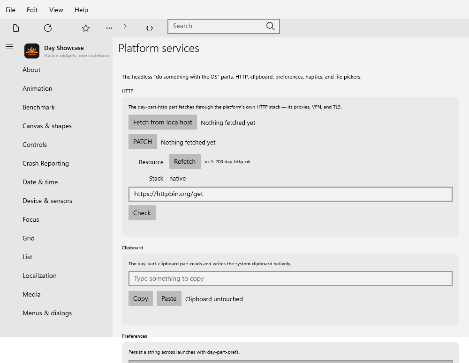Open Crash Reporting page
This screenshot has width=469, height=363.
46,163
